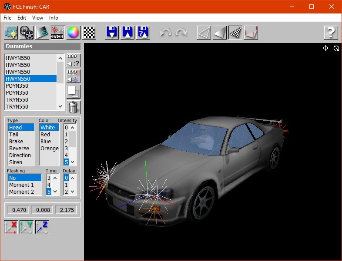
Task: Click Intensity list down arrow
Action: point(73,162)
